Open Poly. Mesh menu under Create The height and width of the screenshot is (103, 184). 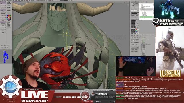point(3,15)
